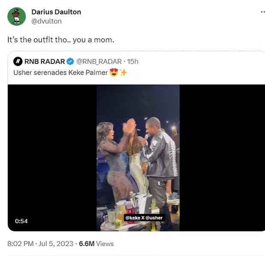
Task: Open the tweet's more options menu
Action: tap(262, 12)
